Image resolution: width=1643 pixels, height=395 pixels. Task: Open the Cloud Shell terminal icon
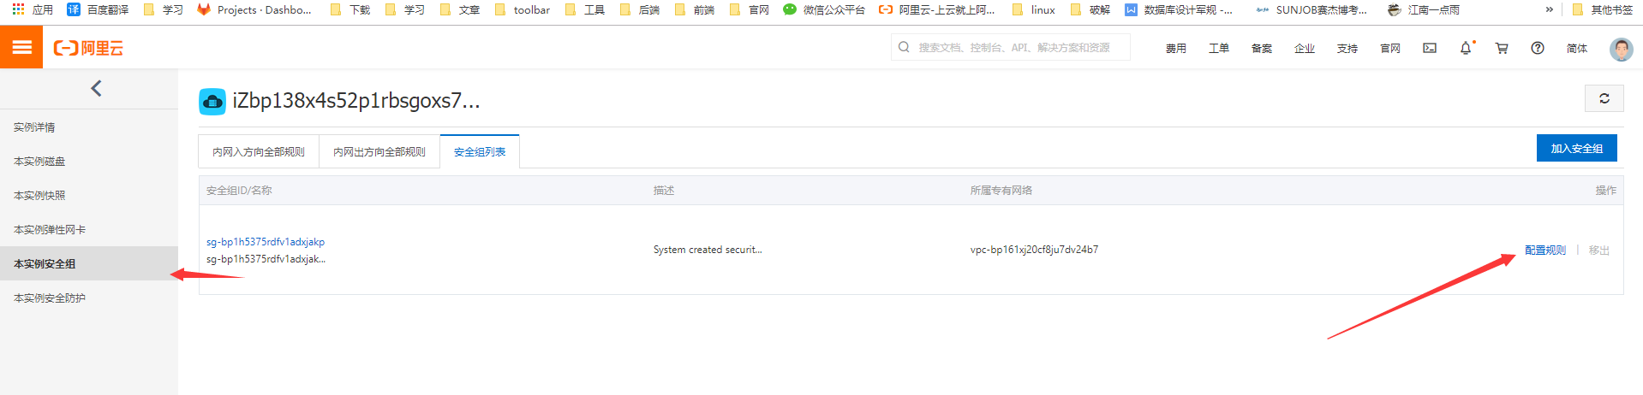pyautogui.click(x=1430, y=48)
